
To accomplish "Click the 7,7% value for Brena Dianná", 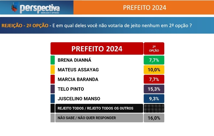I will tap(154, 60).
